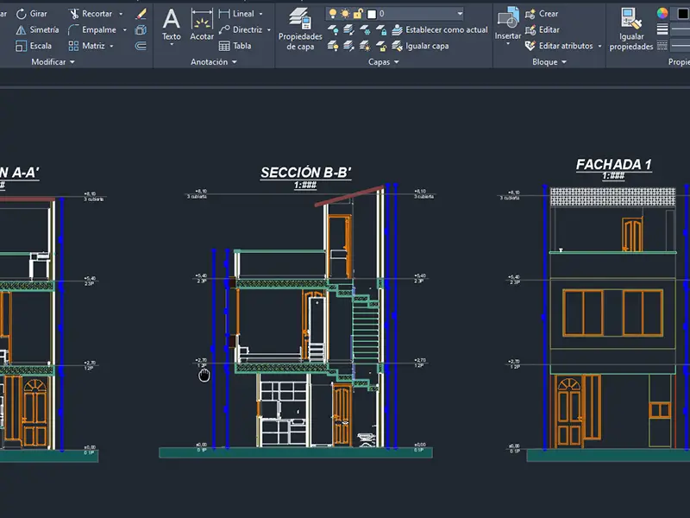
Task: Toggle layer lock padlock in layer box
Action: [359, 14]
